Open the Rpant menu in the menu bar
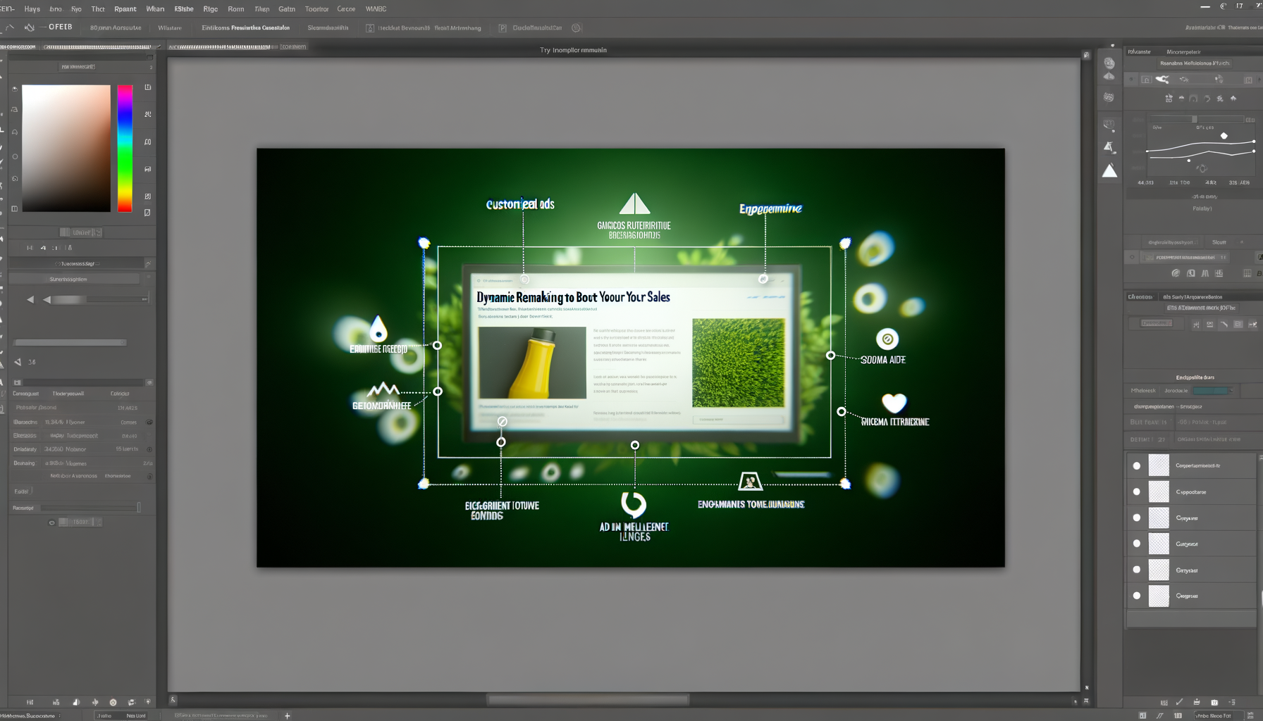 [125, 8]
